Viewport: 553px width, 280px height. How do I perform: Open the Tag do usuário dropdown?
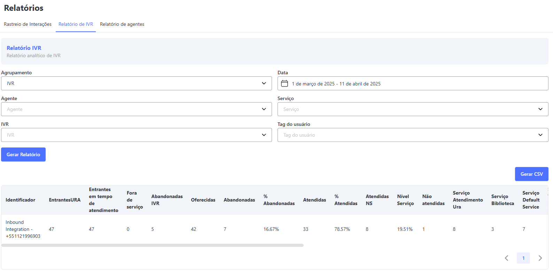(413, 135)
